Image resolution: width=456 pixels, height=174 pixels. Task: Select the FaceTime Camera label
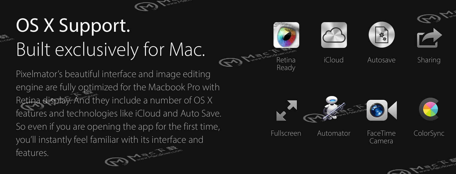pyautogui.click(x=381, y=137)
